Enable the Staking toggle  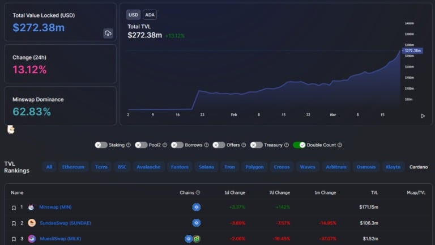click(101, 145)
